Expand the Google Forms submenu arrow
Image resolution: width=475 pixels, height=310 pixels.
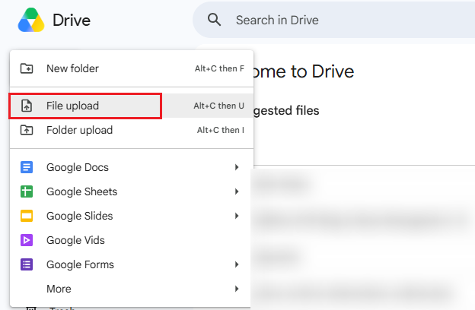pyautogui.click(x=237, y=264)
